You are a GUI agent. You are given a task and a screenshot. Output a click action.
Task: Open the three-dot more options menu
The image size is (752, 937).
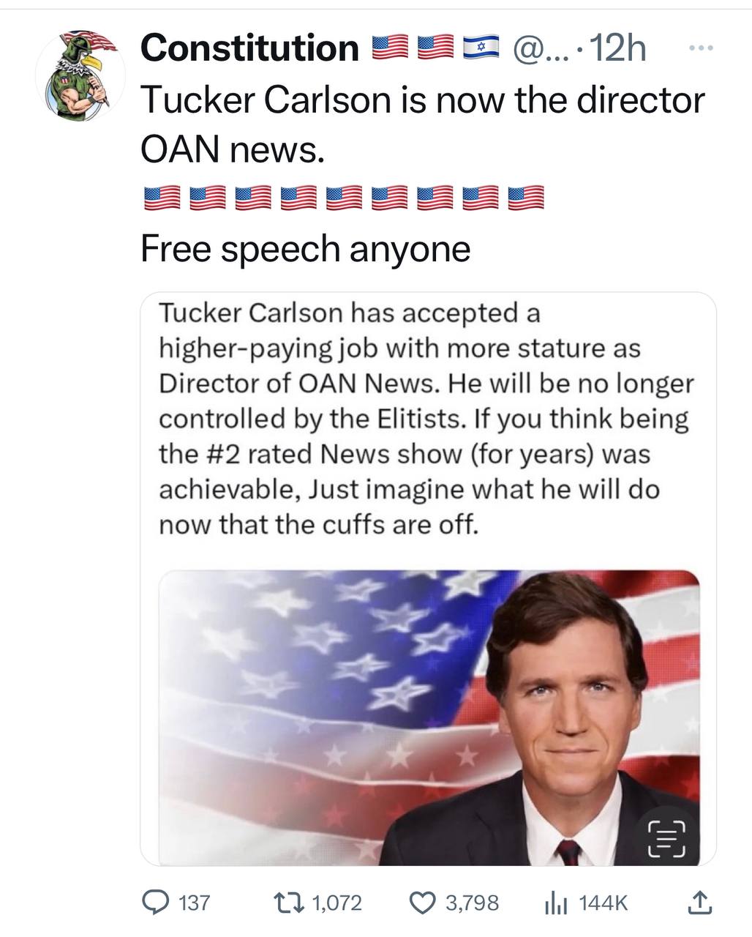[699, 48]
